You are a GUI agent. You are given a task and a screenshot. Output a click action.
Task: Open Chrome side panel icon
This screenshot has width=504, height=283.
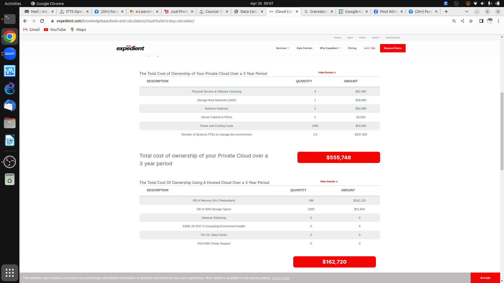481,21
